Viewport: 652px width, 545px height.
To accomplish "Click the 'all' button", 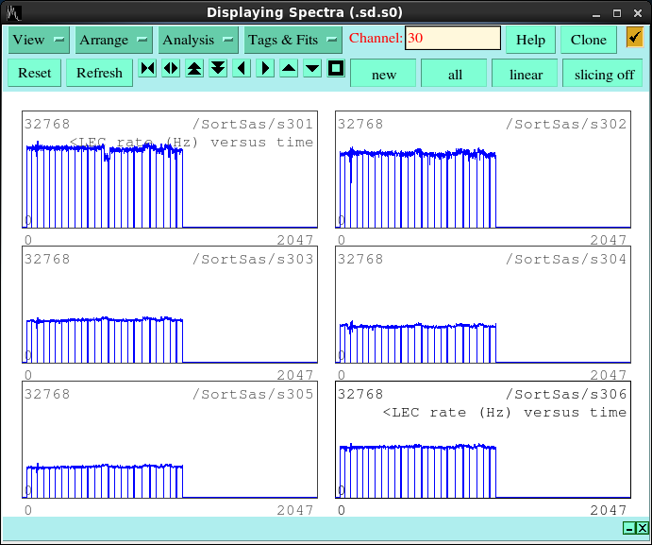I will click(x=455, y=74).
